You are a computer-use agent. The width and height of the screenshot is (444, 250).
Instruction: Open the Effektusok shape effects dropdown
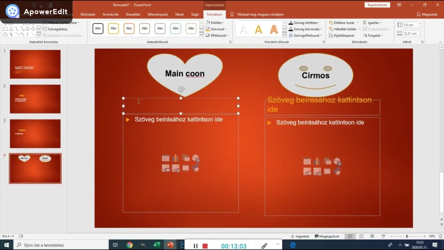point(217,35)
